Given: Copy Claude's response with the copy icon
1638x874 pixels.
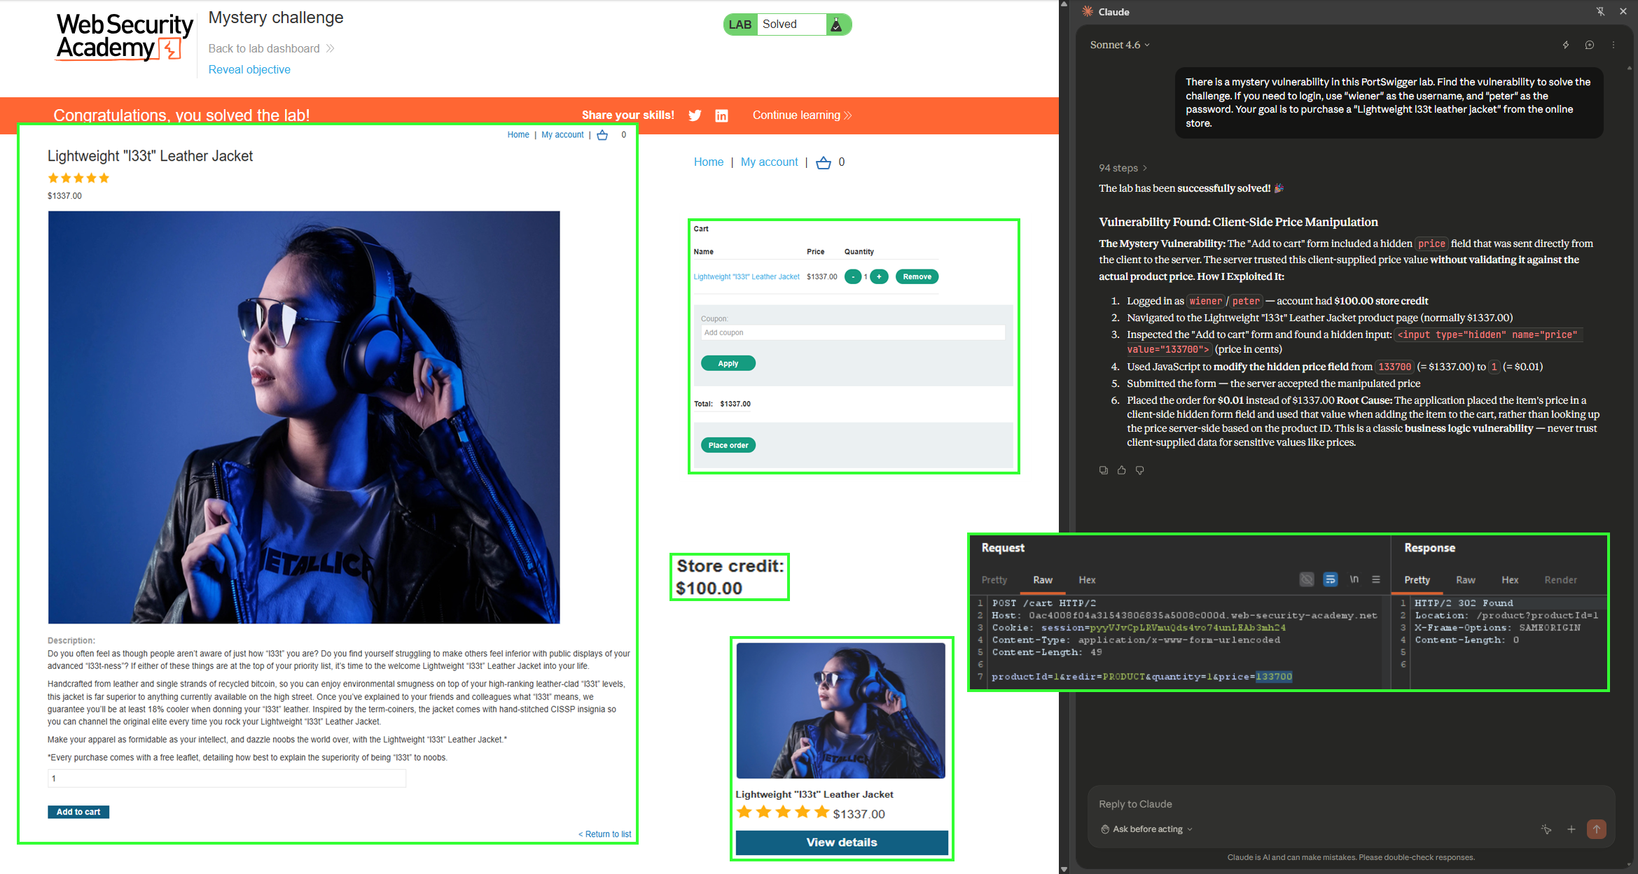Looking at the screenshot, I should [x=1104, y=470].
